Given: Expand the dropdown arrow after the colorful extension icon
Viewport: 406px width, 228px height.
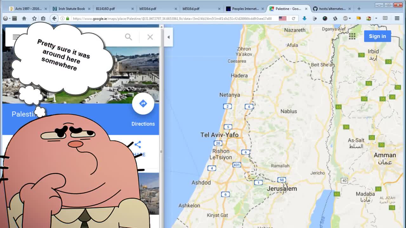Looking at the screenshot, I should pos(376,19).
